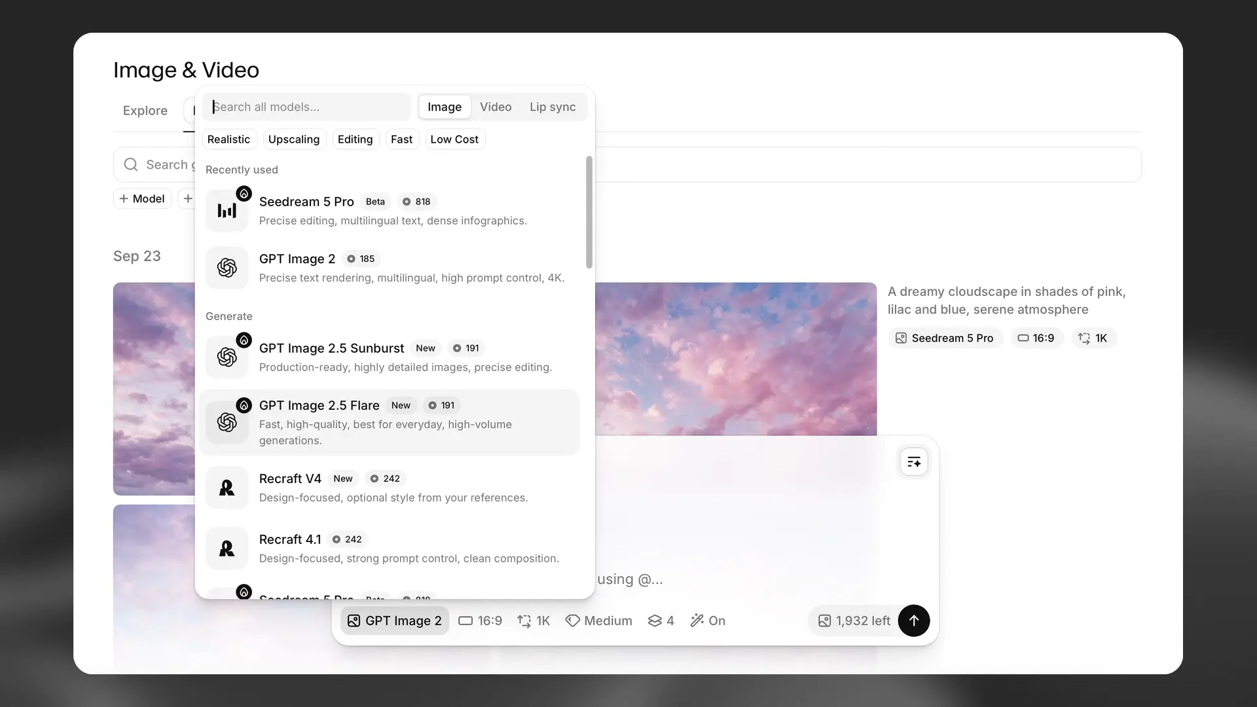Select GPT Image 2.5 Sunburst title
The image size is (1257, 707).
click(331, 348)
